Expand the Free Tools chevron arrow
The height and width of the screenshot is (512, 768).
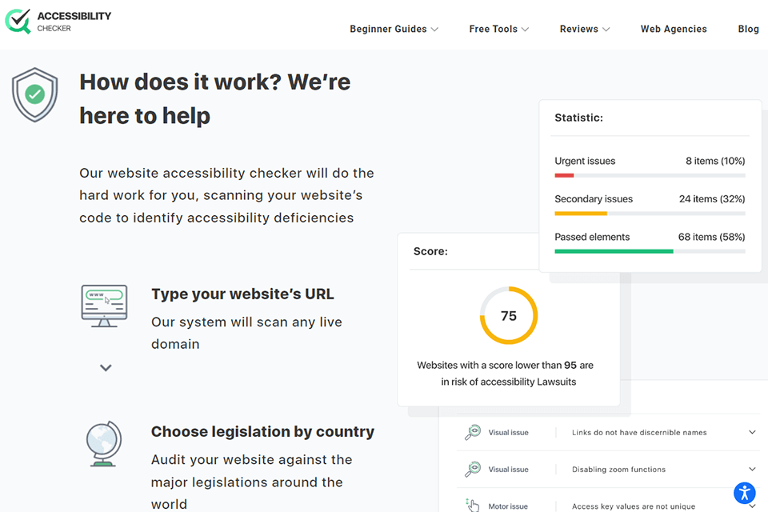pyautogui.click(x=525, y=30)
